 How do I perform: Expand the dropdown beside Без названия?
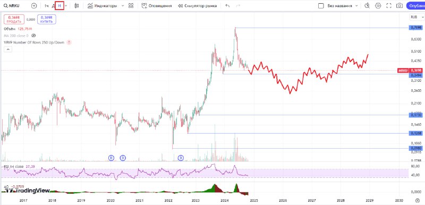[356, 6]
